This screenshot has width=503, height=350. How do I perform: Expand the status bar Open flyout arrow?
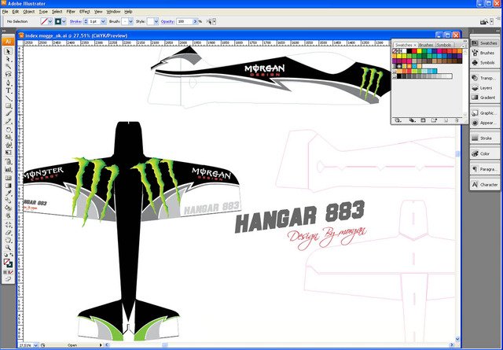(101, 345)
